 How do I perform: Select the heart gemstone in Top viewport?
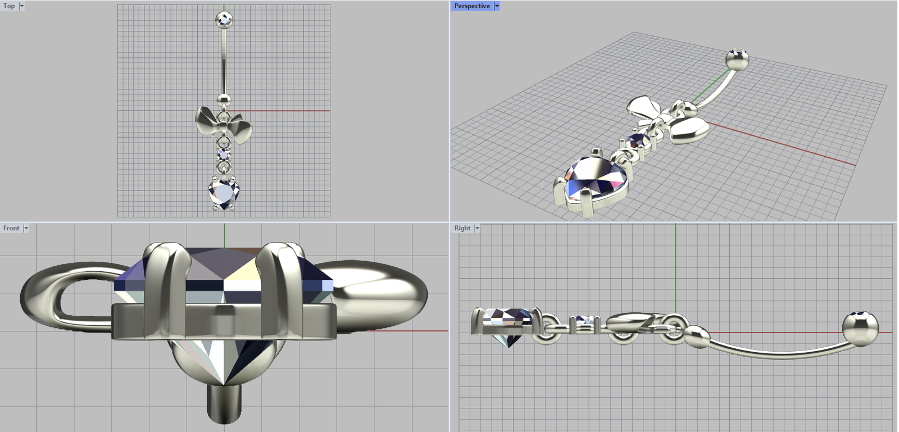point(224,194)
